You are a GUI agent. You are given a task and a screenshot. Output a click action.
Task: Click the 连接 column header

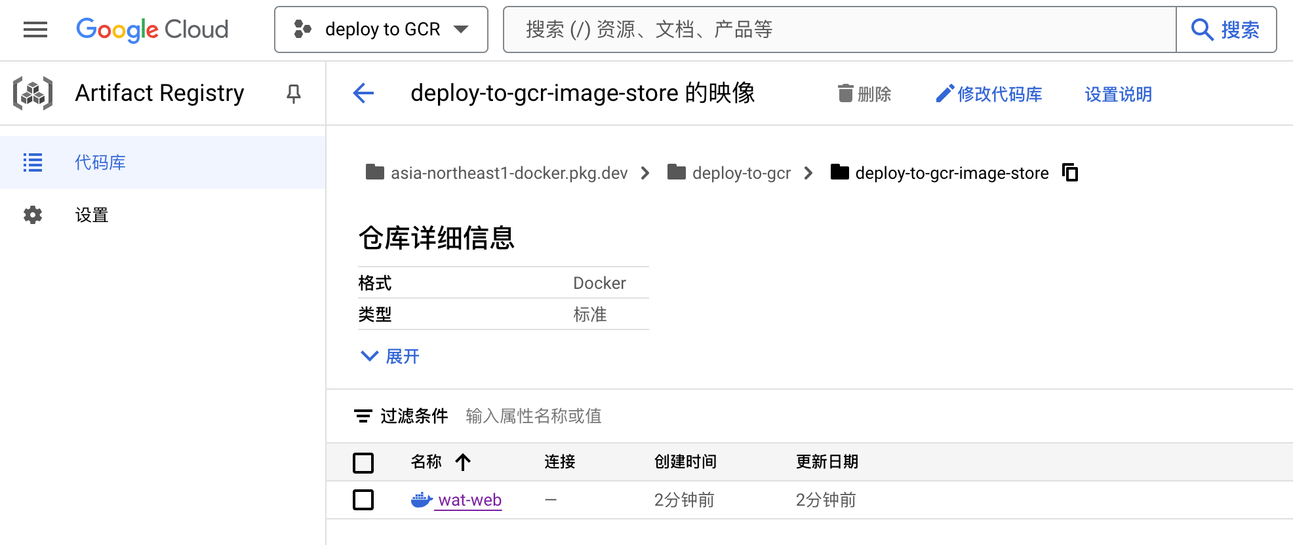[559, 462]
